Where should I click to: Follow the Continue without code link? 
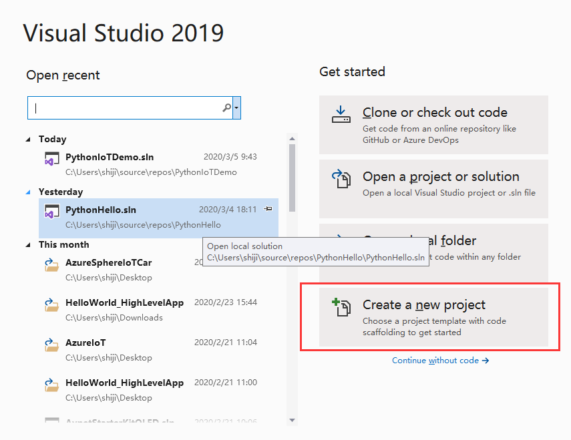click(x=440, y=361)
